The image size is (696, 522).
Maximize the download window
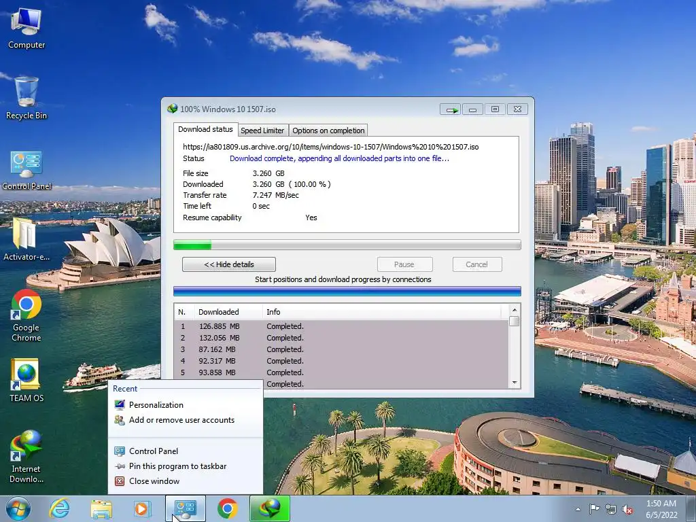point(495,109)
